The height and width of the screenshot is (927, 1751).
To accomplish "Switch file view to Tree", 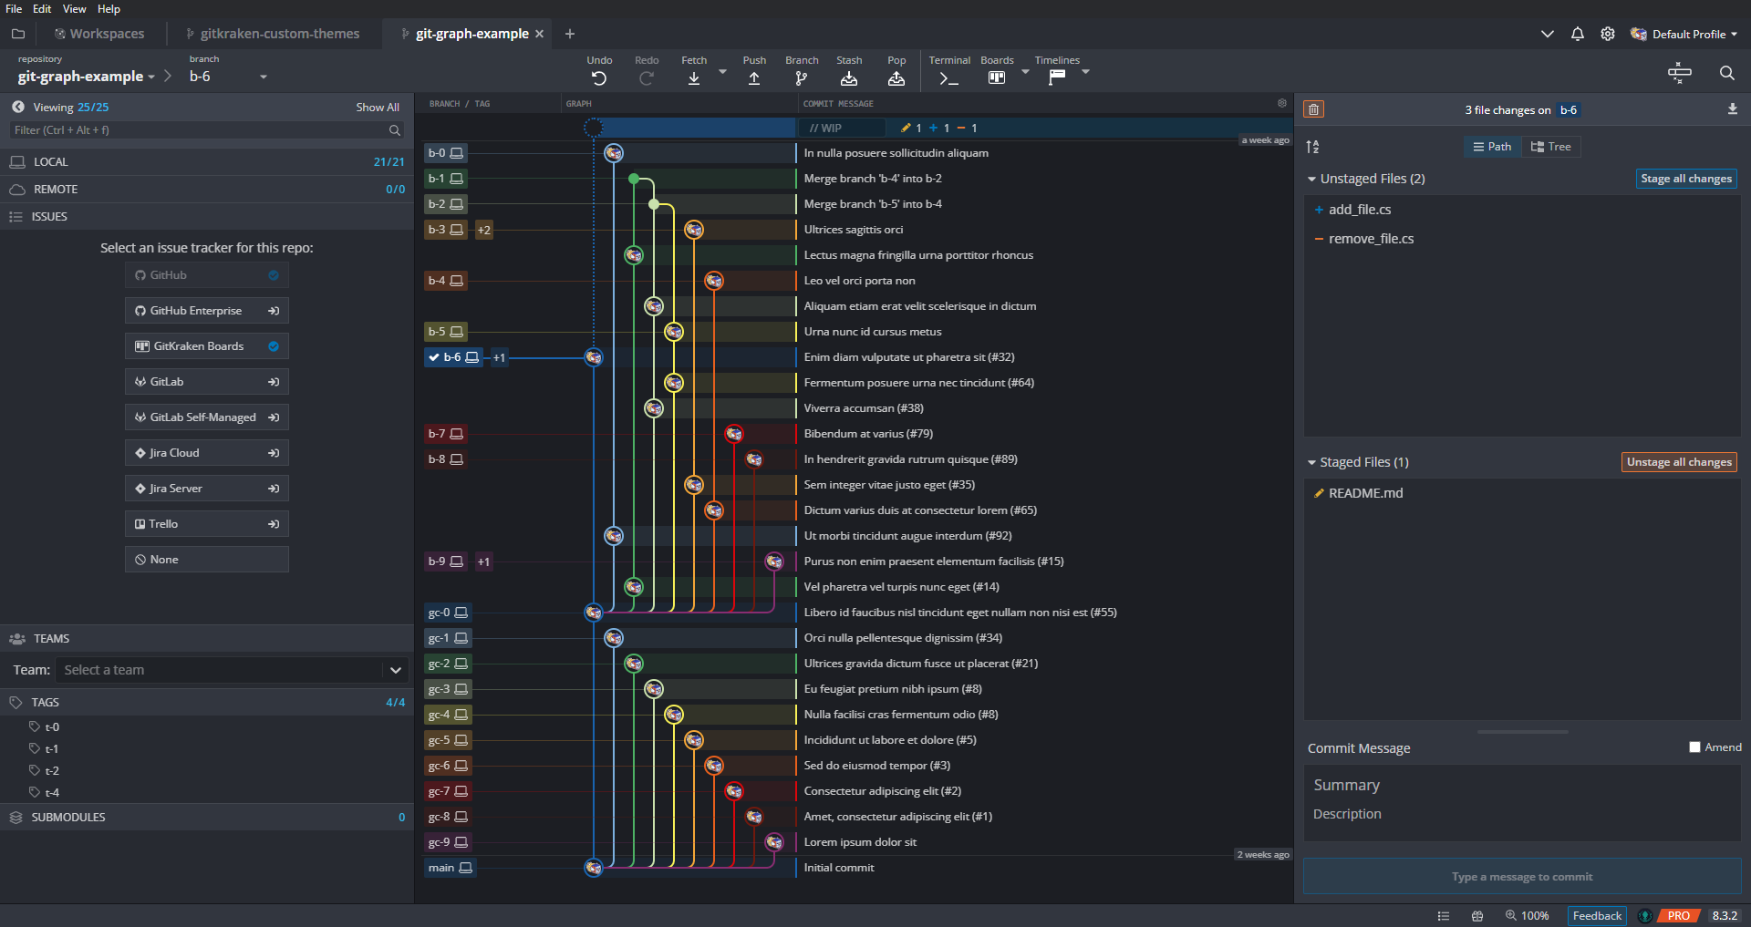I will tap(1551, 147).
